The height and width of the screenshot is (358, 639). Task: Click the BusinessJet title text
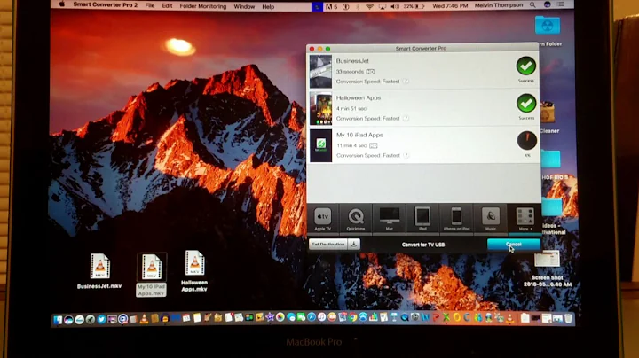point(352,61)
